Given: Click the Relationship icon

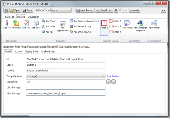Looking at the screenshot, I should click(154, 23).
